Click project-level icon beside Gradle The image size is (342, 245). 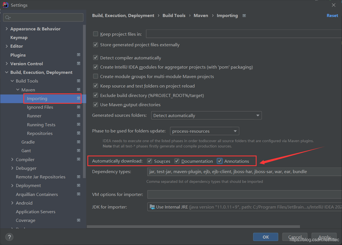[78, 142]
